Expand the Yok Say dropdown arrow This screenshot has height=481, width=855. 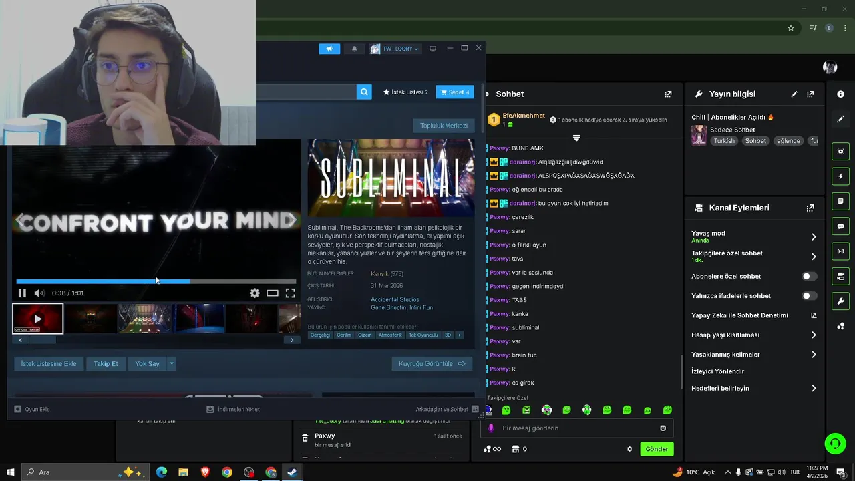[x=172, y=364]
